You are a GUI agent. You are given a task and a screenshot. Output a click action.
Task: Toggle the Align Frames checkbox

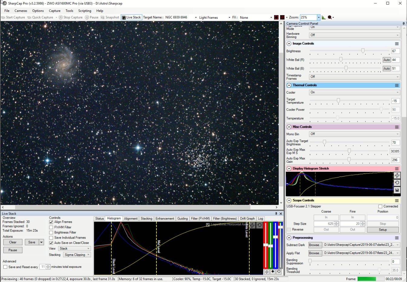coord(51,222)
